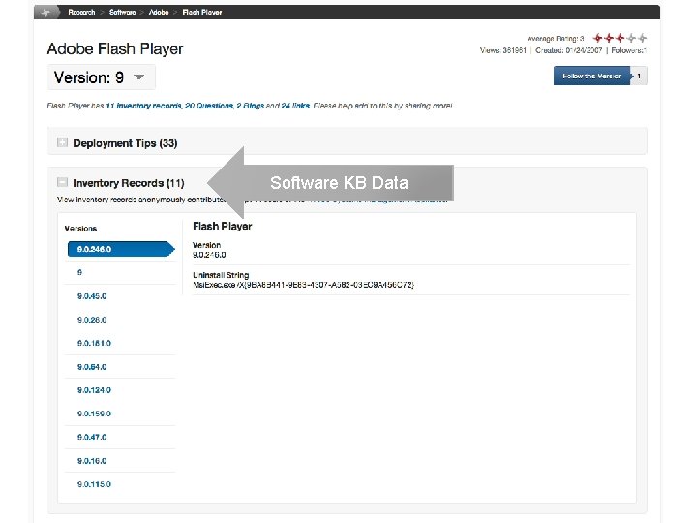Select version 9.0.47.0 record
Image resolution: width=697 pixels, height=523 pixels.
pos(92,437)
